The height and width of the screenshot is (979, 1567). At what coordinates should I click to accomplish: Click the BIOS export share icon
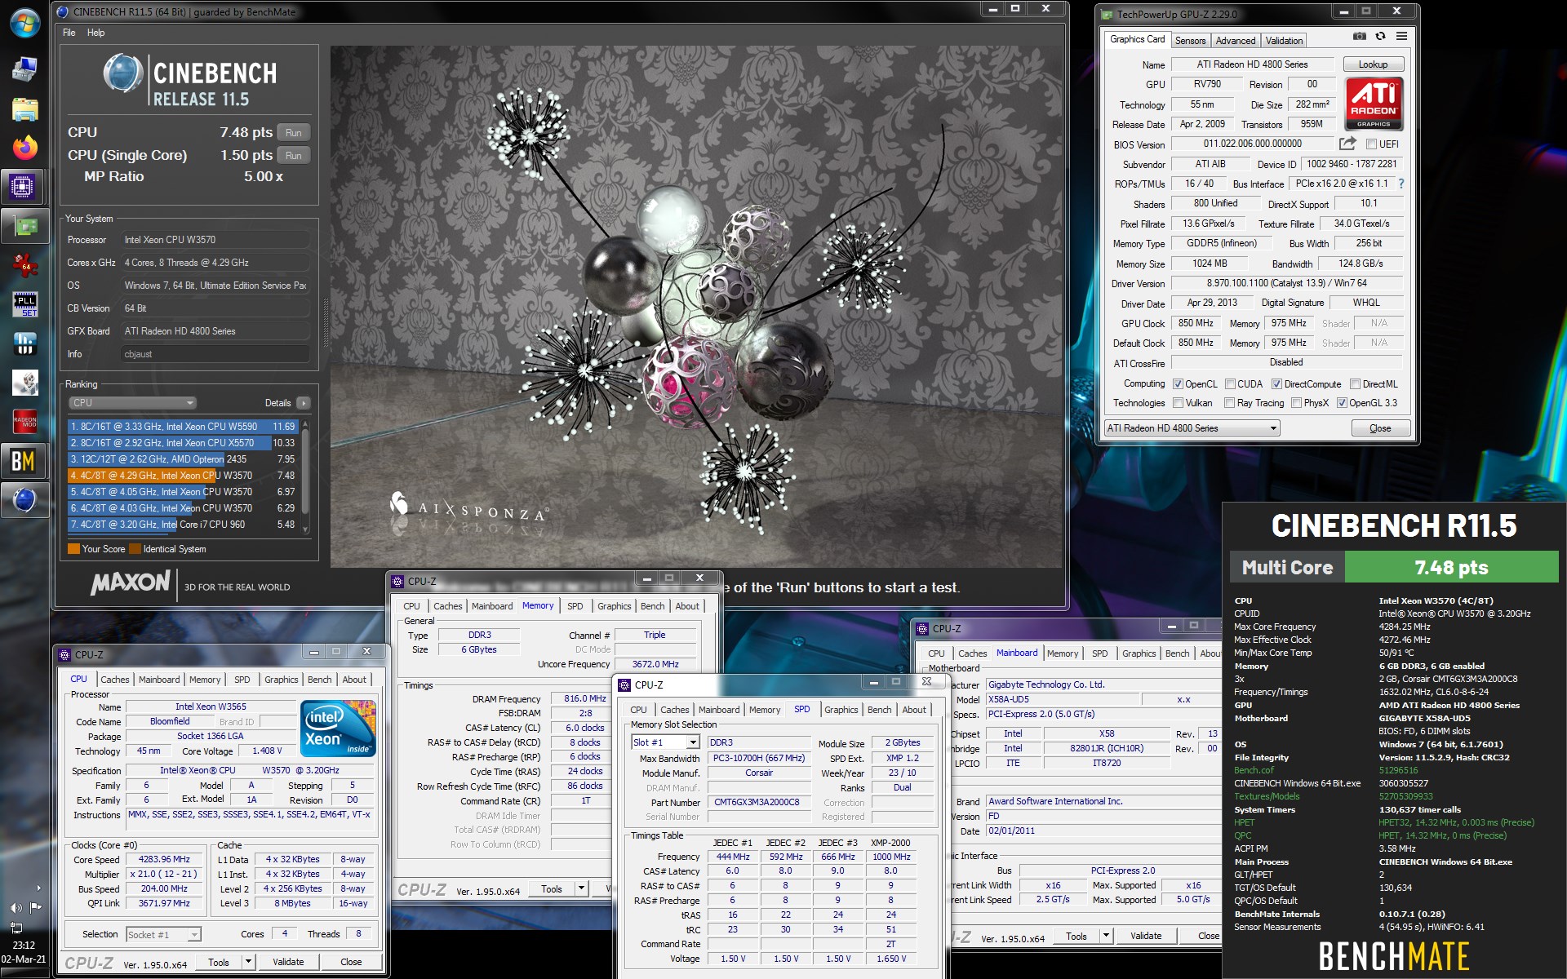pyautogui.click(x=1347, y=144)
